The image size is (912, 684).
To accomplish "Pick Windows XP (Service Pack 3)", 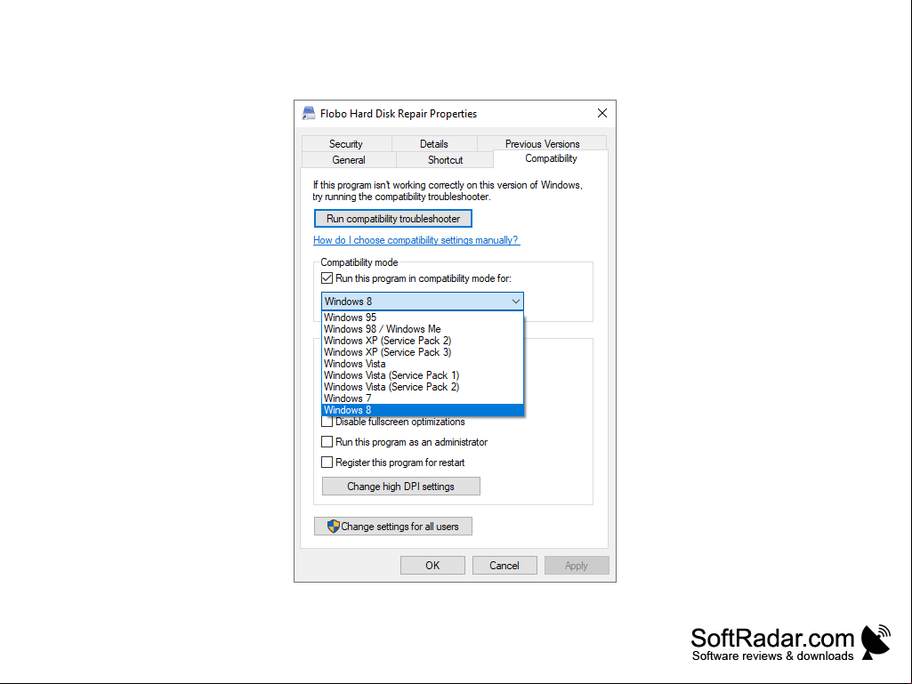I will pos(423,352).
